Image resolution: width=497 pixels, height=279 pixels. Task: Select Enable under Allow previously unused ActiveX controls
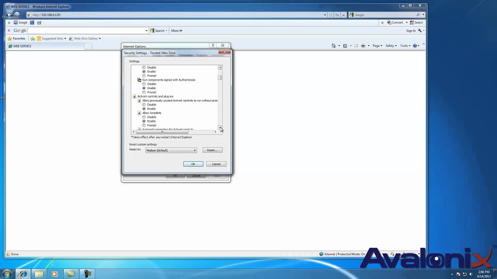click(144, 109)
